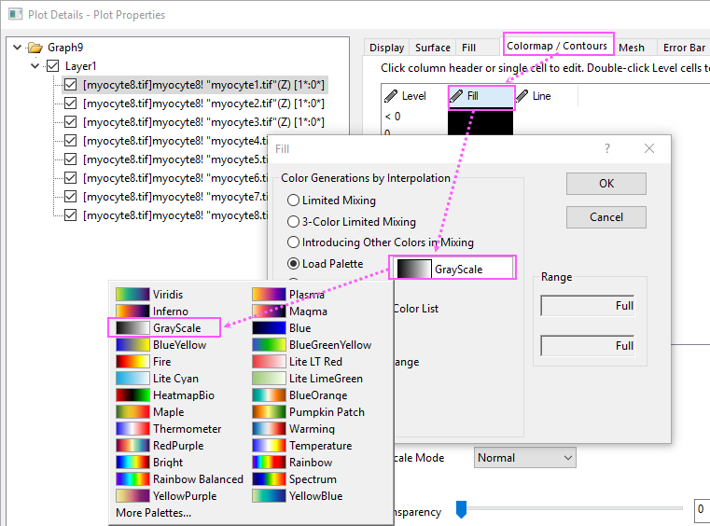This screenshot has width=710, height=526.
Task: Open More Palettes... entry
Action: pos(153,512)
